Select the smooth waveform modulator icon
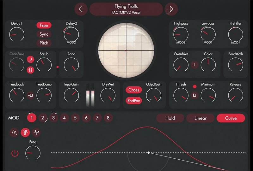Image resolution: width=253 pixels, height=171 pixels. (14, 133)
